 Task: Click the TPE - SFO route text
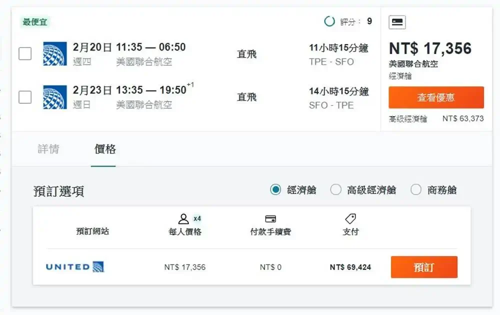coord(331,61)
